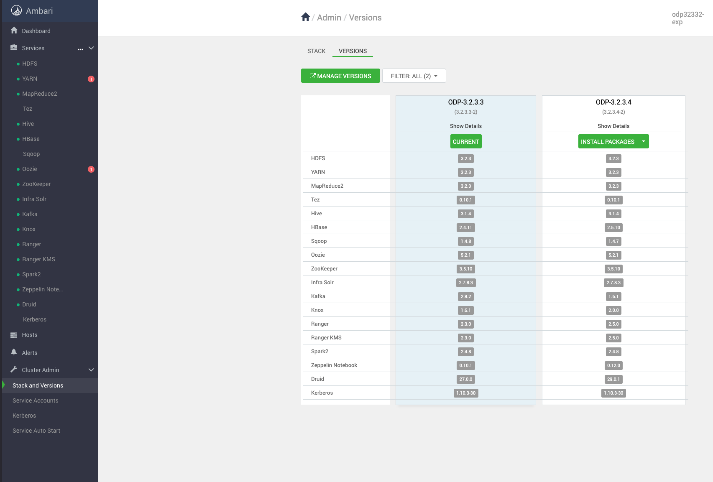This screenshot has width=713, height=482.
Task: Click Knox version 2.0.0 badge
Action: (x=613, y=310)
